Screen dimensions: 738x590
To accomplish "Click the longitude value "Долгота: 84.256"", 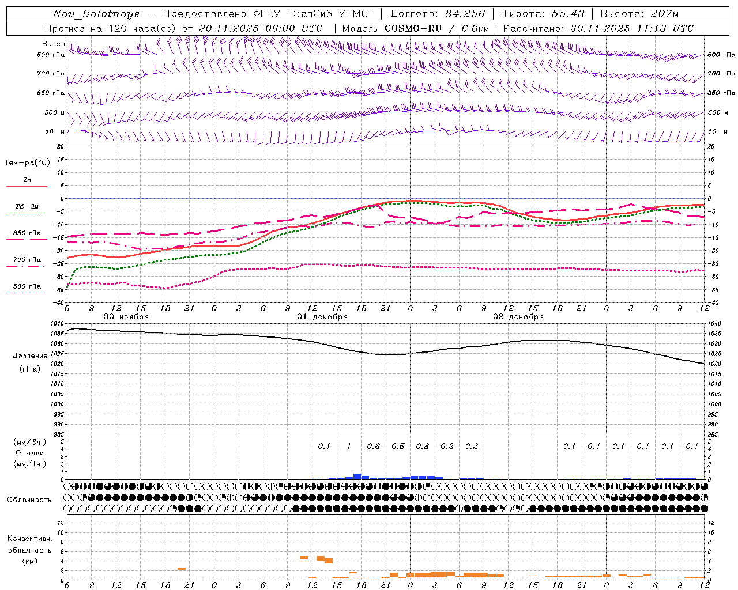I will point(438,14).
